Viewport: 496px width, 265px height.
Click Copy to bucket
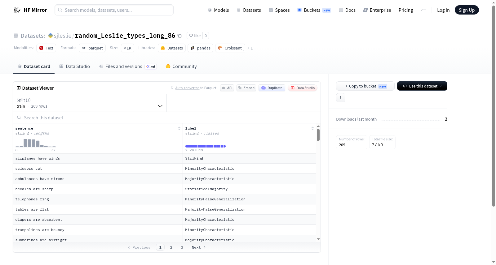click(x=365, y=86)
